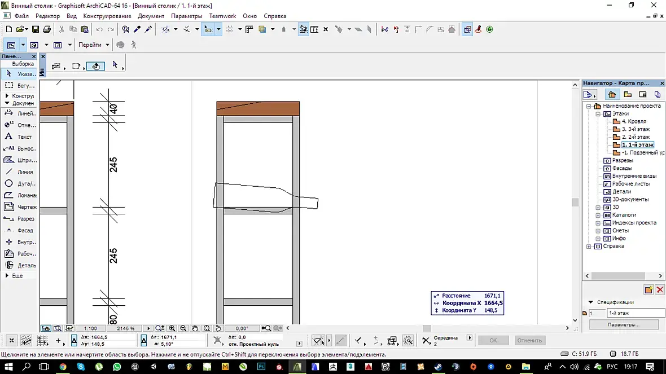This screenshot has width=666, height=374.
Task: Click the Отменить button
Action: 529,341
